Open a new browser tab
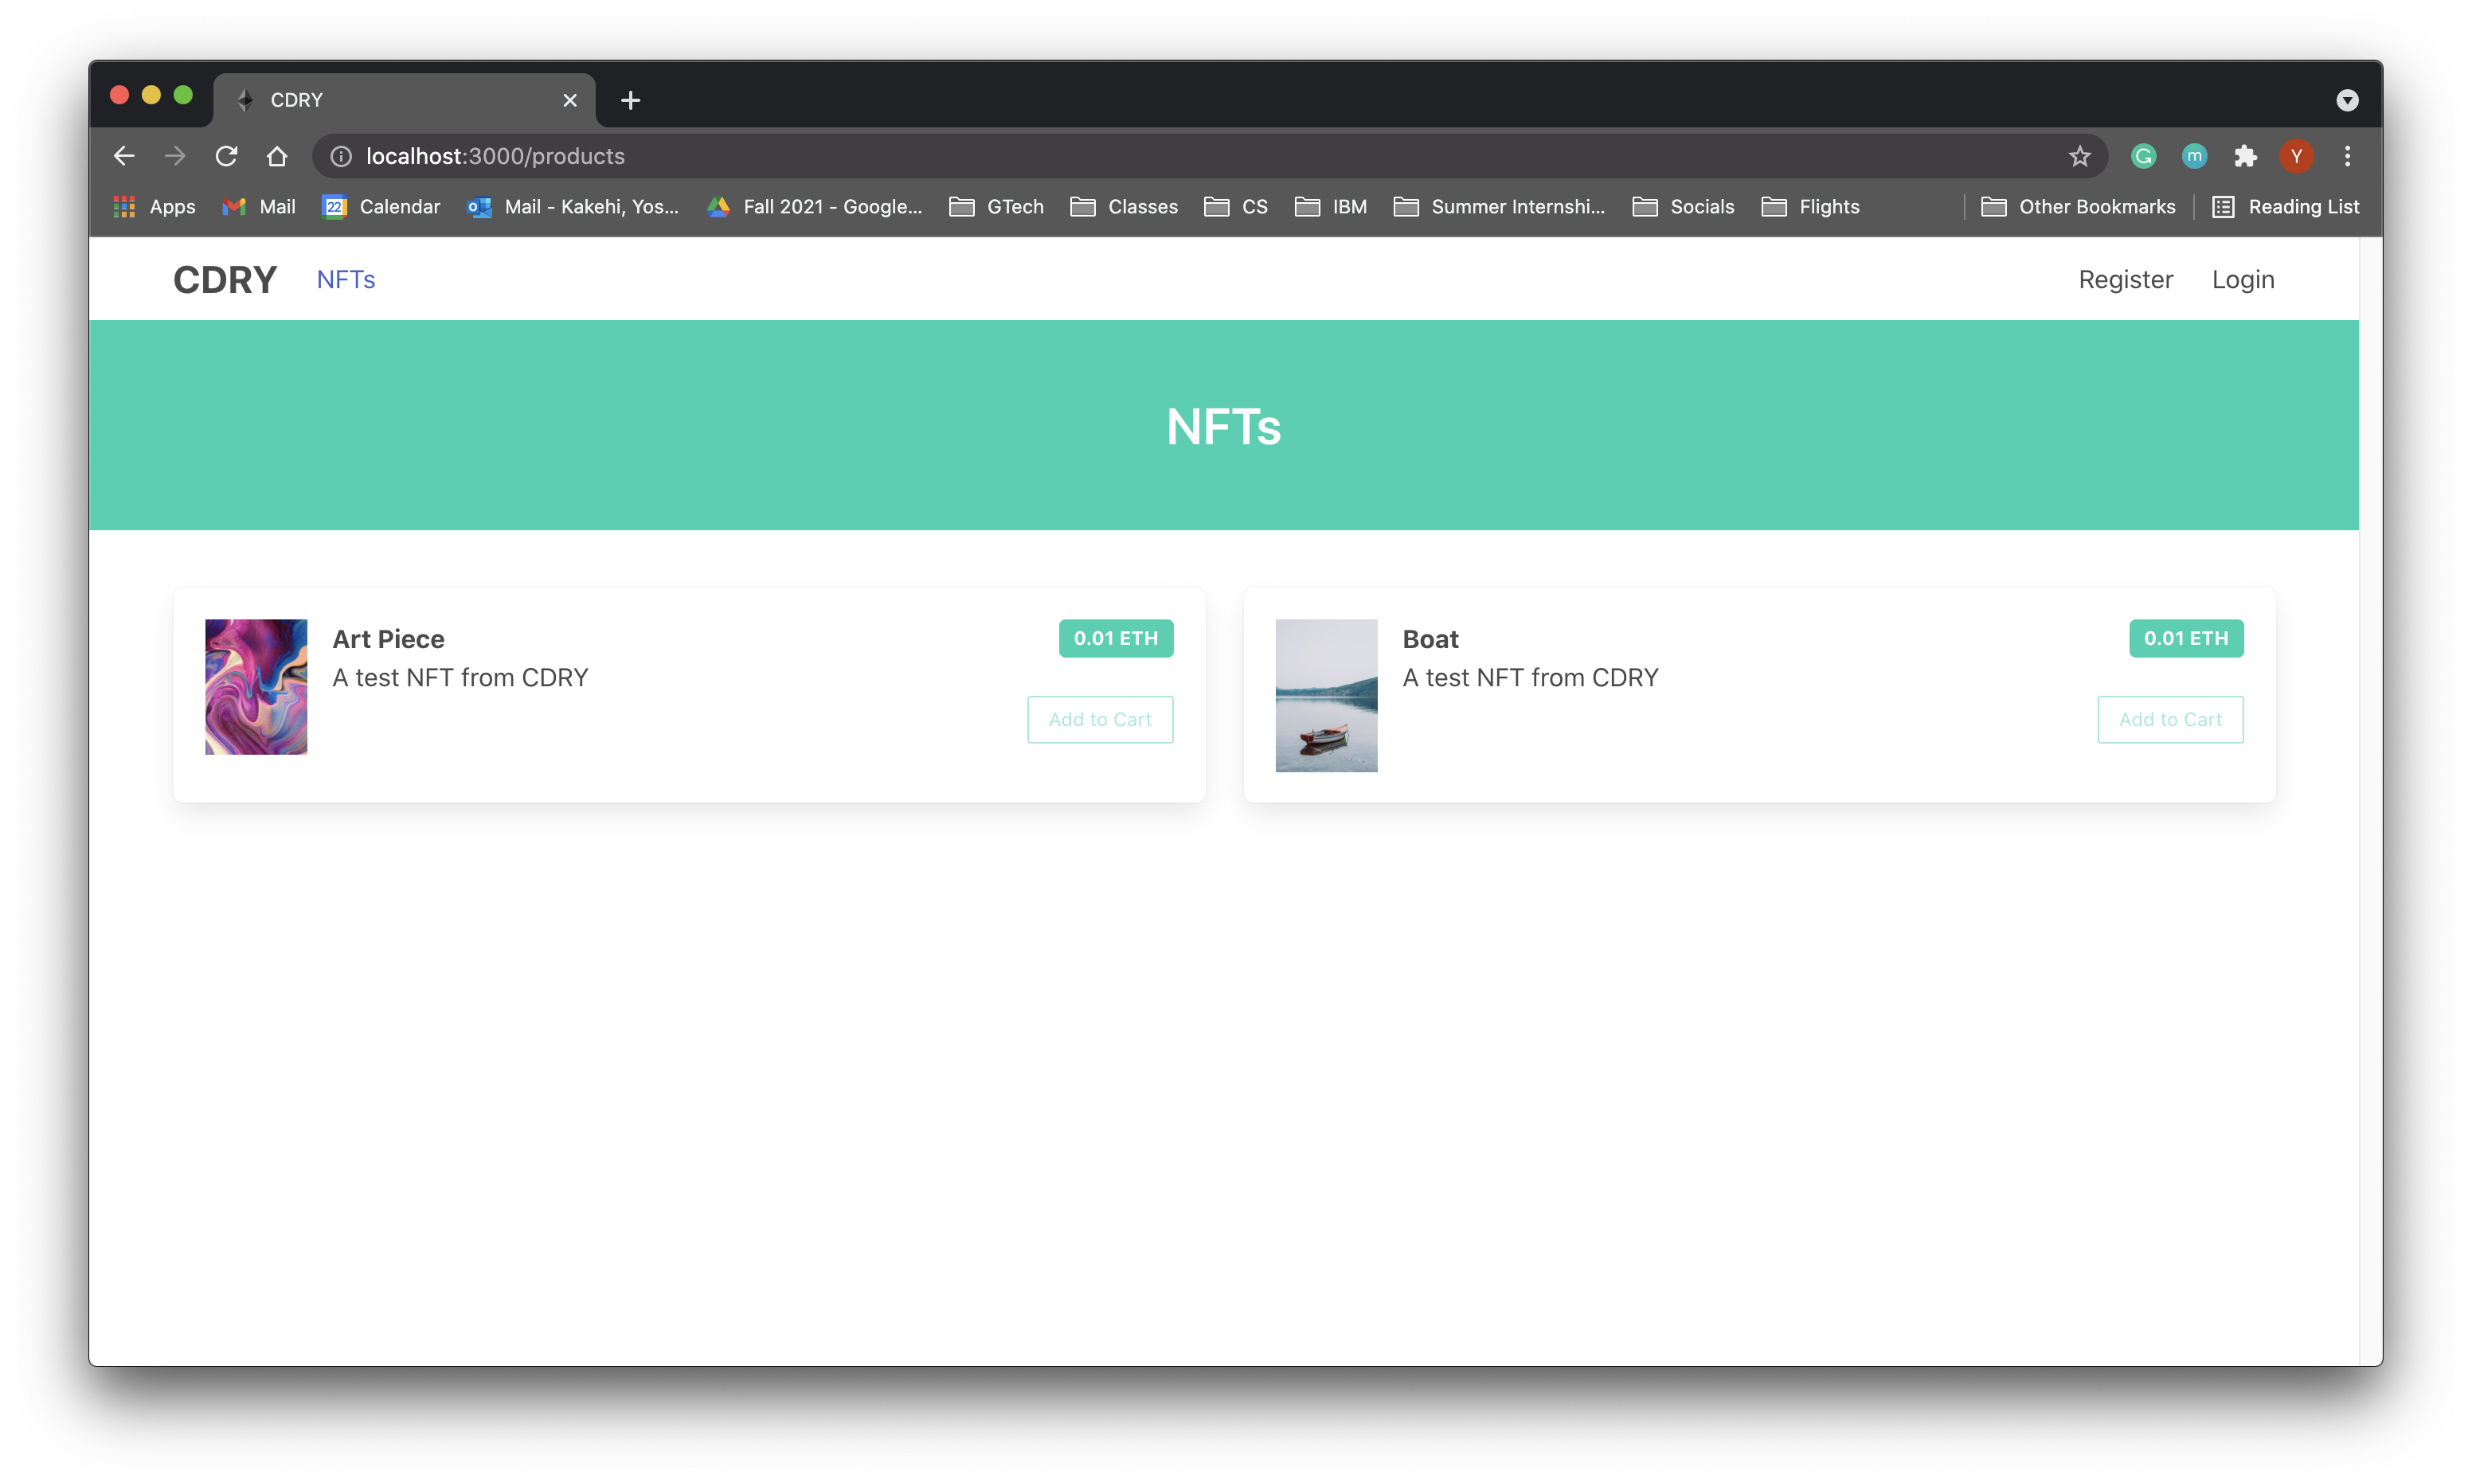The image size is (2472, 1484). pos(630,100)
